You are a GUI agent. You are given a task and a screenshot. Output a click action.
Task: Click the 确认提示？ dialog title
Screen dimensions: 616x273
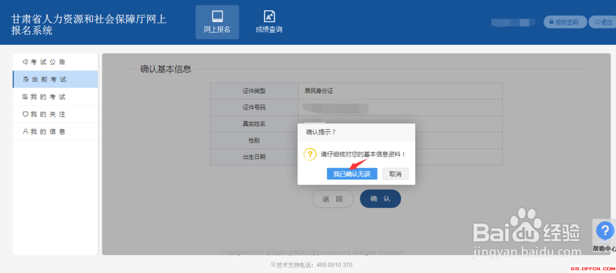point(321,132)
